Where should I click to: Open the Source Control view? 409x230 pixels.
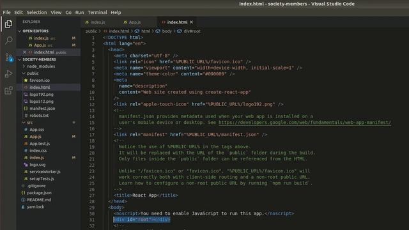tap(8, 57)
